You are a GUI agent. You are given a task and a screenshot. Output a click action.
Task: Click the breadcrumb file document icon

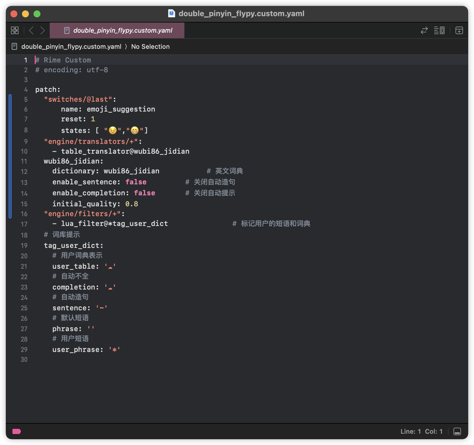(x=14, y=47)
